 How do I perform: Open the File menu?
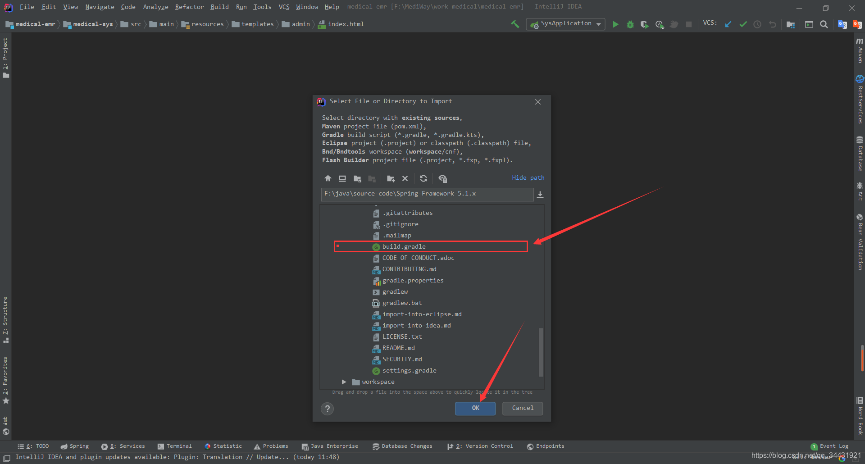point(27,7)
